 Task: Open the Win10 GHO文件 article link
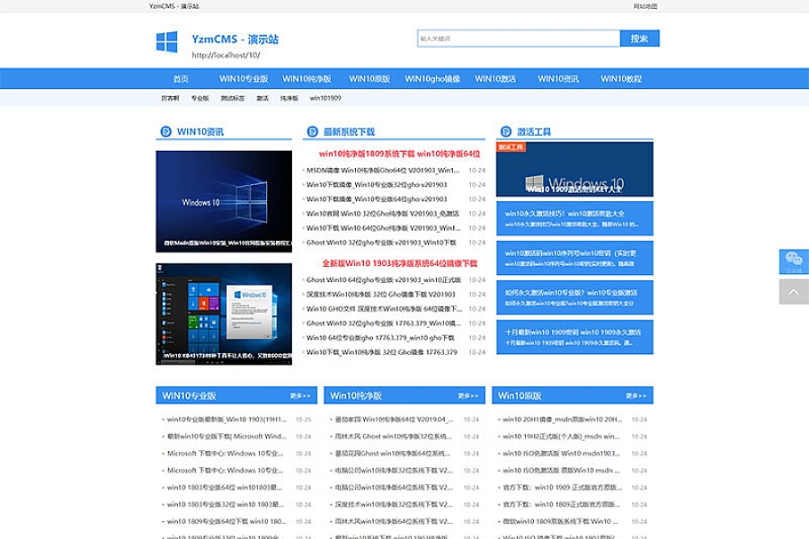[385, 309]
